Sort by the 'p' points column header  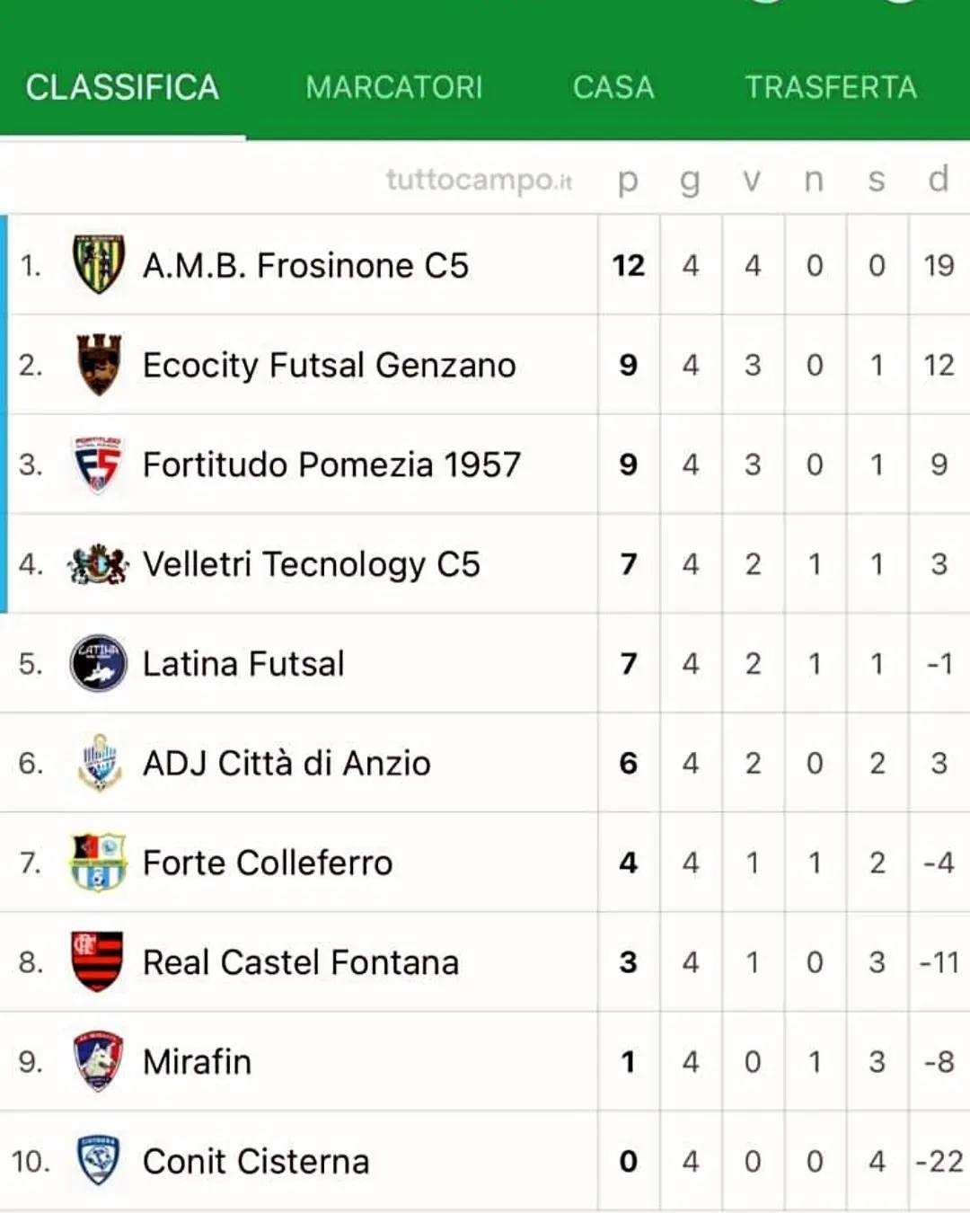pyautogui.click(x=628, y=180)
